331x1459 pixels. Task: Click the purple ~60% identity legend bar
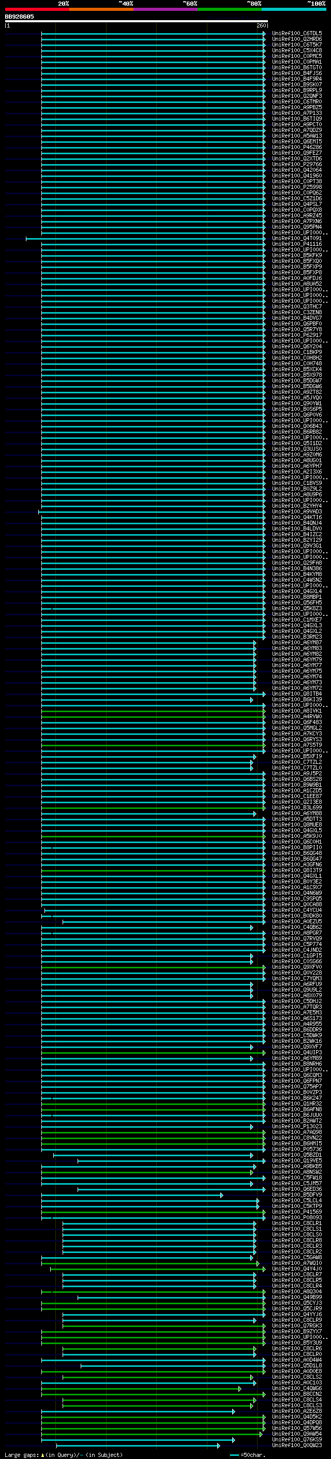click(166, 9)
